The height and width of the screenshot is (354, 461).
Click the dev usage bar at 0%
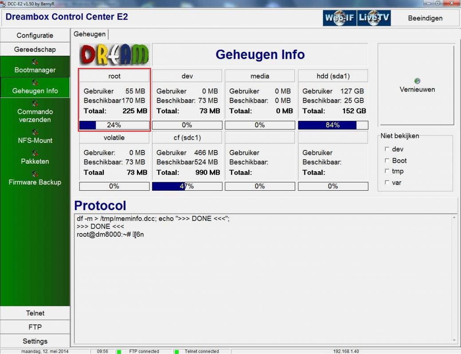pos(187,125)
